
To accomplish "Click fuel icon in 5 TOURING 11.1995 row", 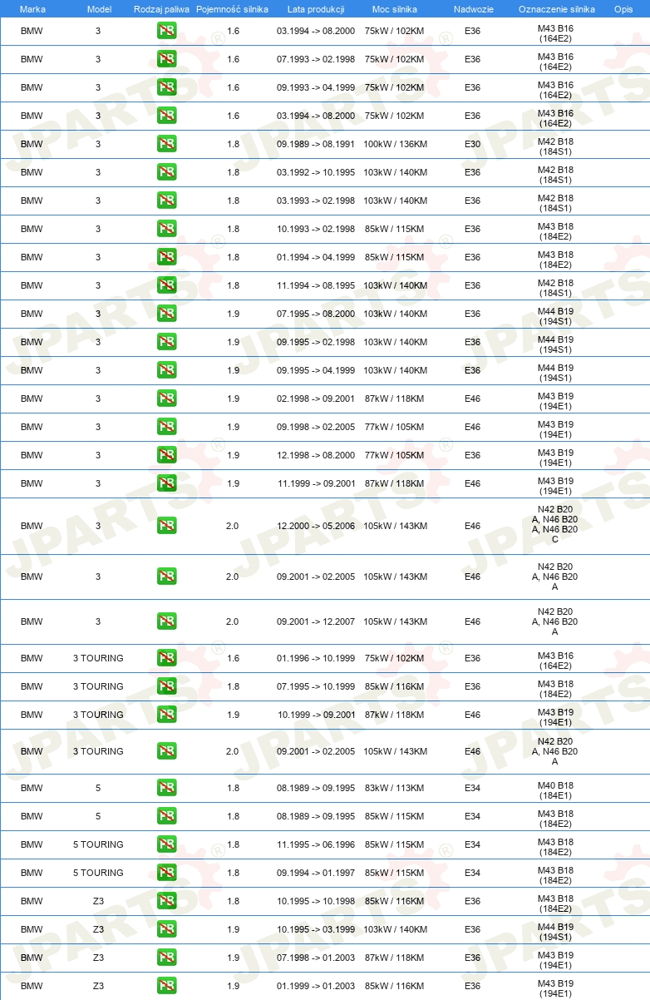I will coord(166,845).
